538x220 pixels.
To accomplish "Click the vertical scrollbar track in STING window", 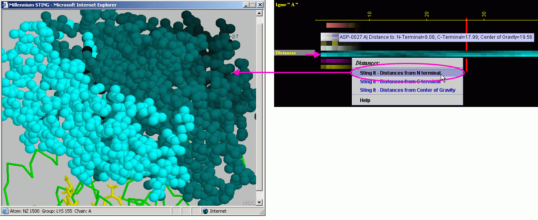I will point(259,108).
